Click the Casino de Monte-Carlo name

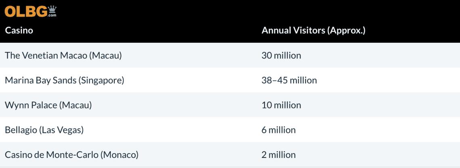coord(71,155)
